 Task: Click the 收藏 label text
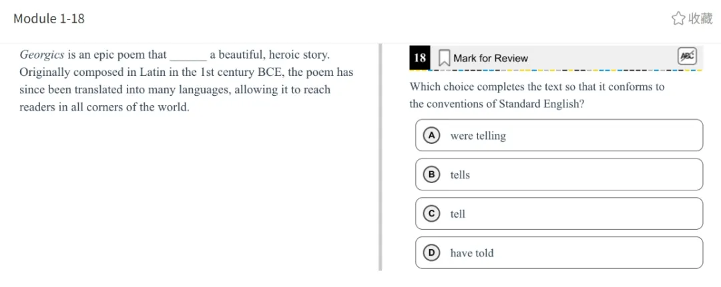700,19
